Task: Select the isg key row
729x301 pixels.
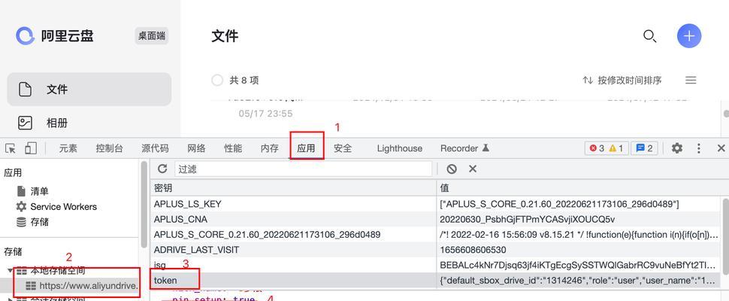Action: coord(436,265)
